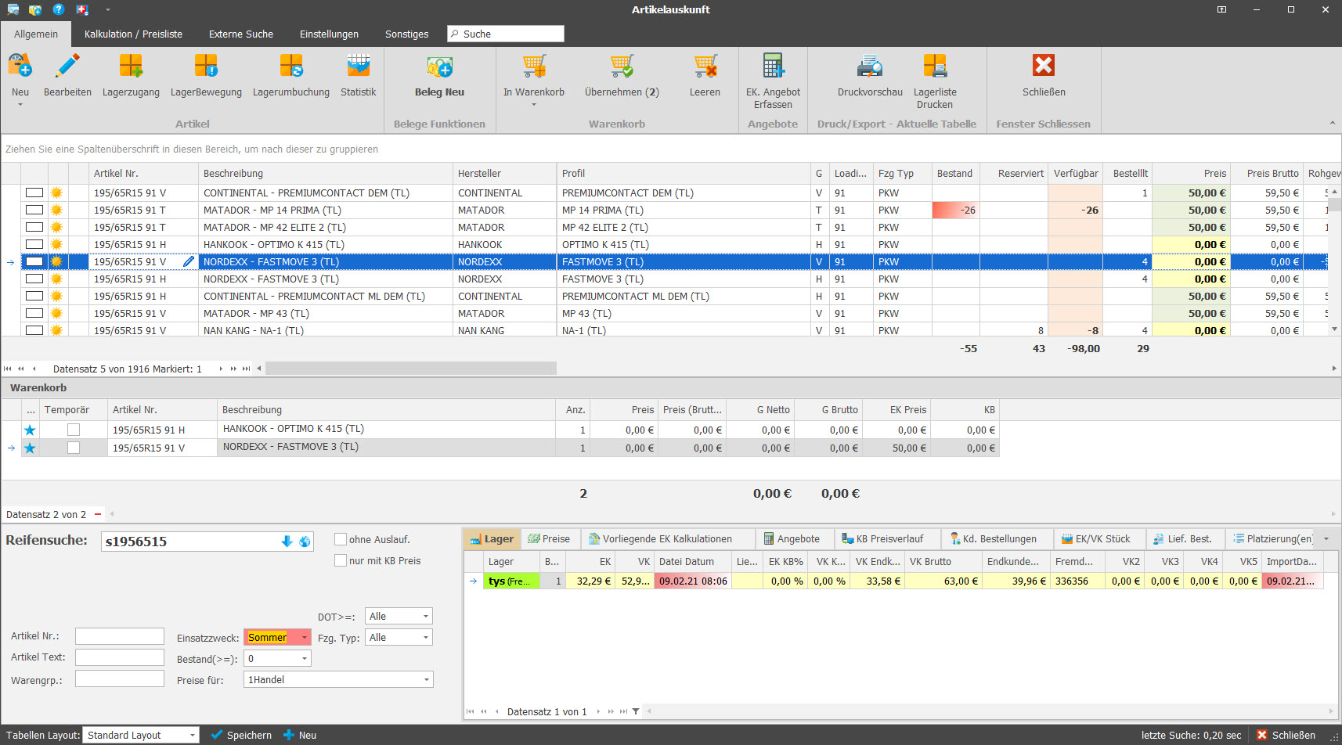Open Einstellungen ribbon tab
Viewport: 1342px width, 745px height.
(329, 34)
